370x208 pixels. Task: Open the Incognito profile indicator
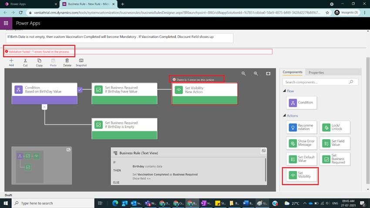pyautogui.click(x=346, y=13)
